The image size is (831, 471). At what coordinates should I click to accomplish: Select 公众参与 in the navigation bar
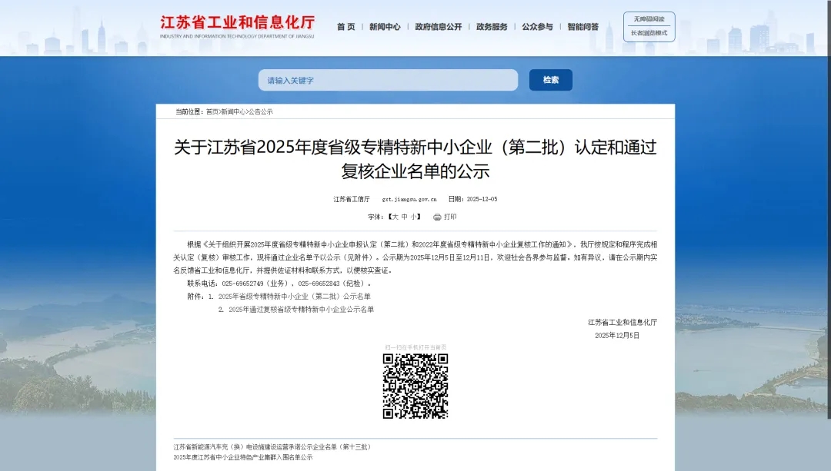coord(537,27)
